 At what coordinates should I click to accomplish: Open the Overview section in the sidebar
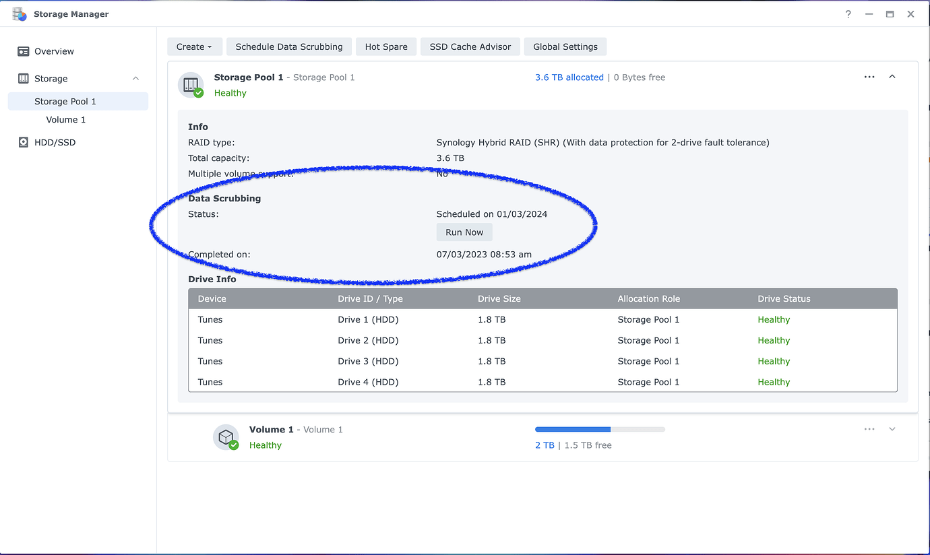point(55,51)
